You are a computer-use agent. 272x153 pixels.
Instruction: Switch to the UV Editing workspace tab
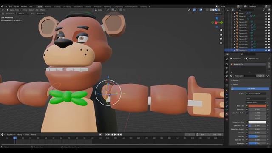(67, 7)
